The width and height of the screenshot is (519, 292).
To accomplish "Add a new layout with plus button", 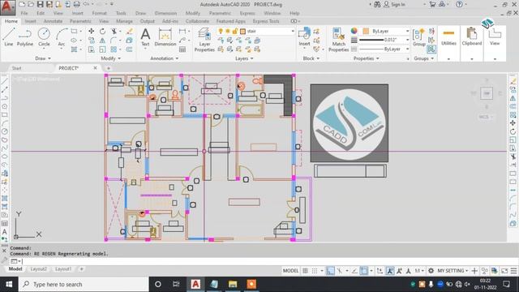I will pyautogui.click(x=81, y=269).
